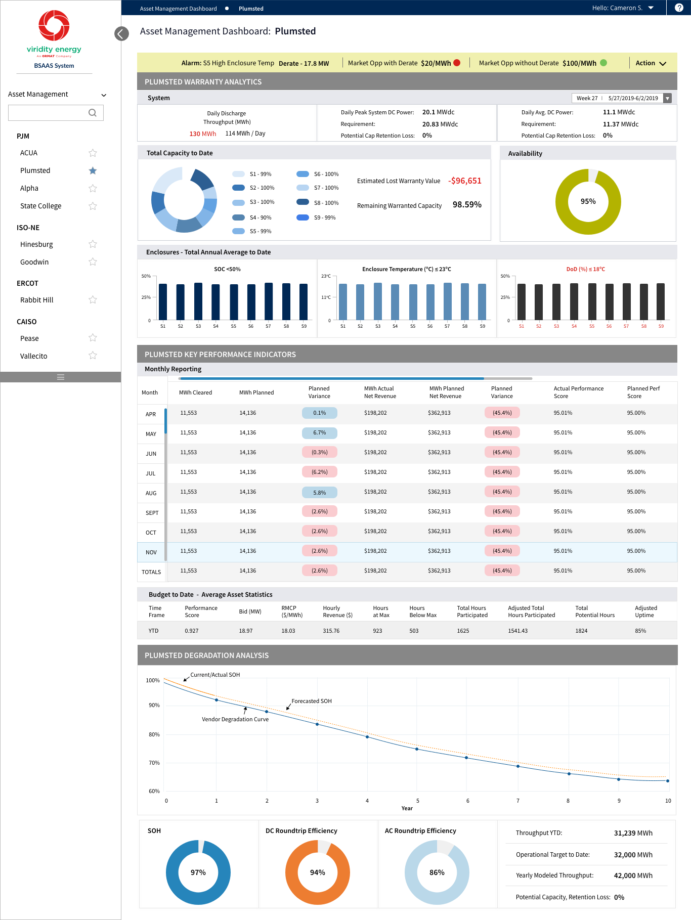Open the ACUA site link
Image resolution: width=691 pixels, height=920 pixels.
pyautogui.click(x=29, y=153)
